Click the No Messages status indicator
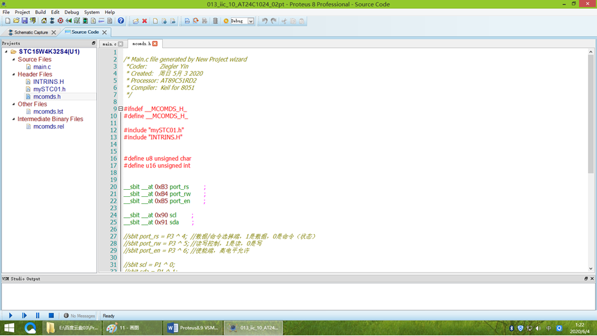597x336 pixels. pos(80,316)
